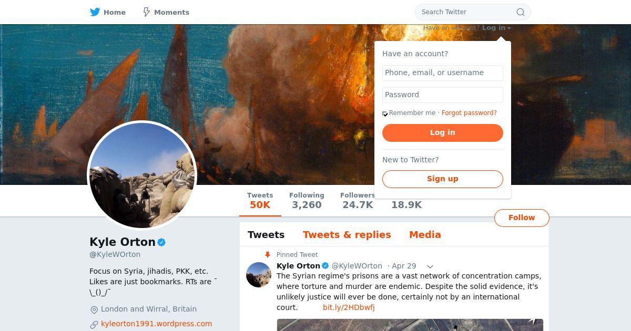631x331 pixels.
Task: Focus the Phone, email, or username field
Action: click(443, 73)
